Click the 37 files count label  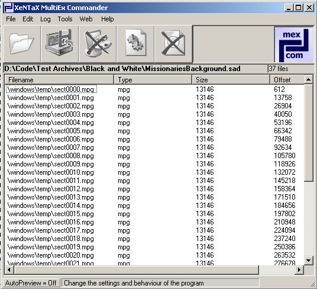click(279, 69)
